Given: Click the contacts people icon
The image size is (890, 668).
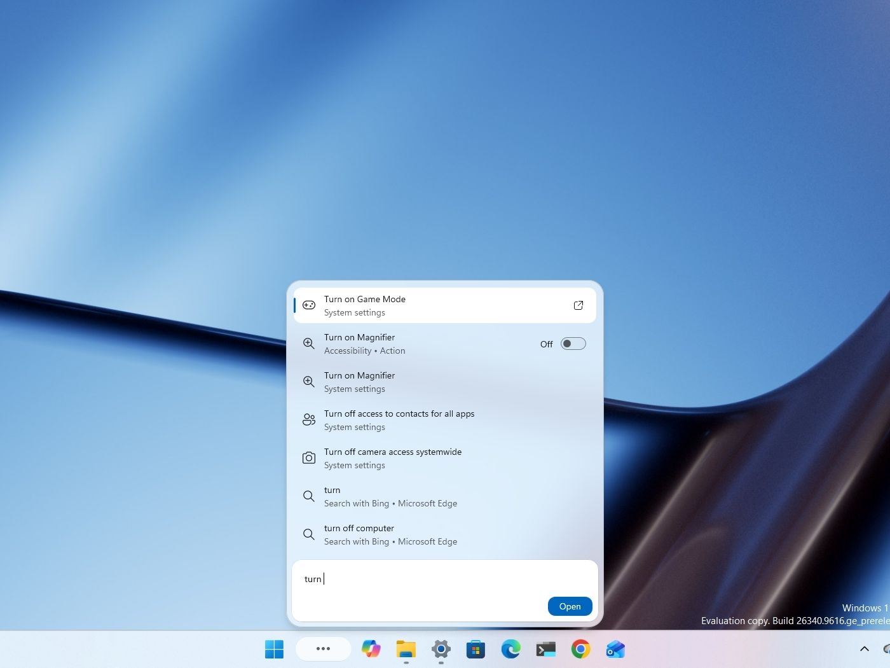Looking at the screenshot, I should [x=309, y=420].
